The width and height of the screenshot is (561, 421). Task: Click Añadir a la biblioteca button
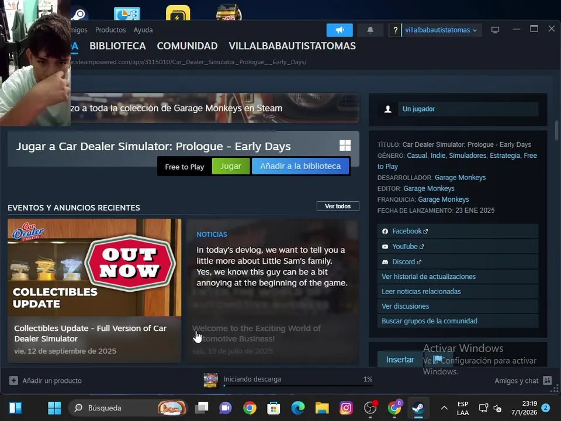click(300, 166)
